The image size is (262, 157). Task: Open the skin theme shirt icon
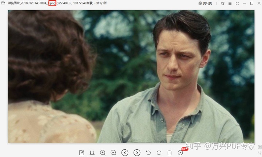pos(223,3)
